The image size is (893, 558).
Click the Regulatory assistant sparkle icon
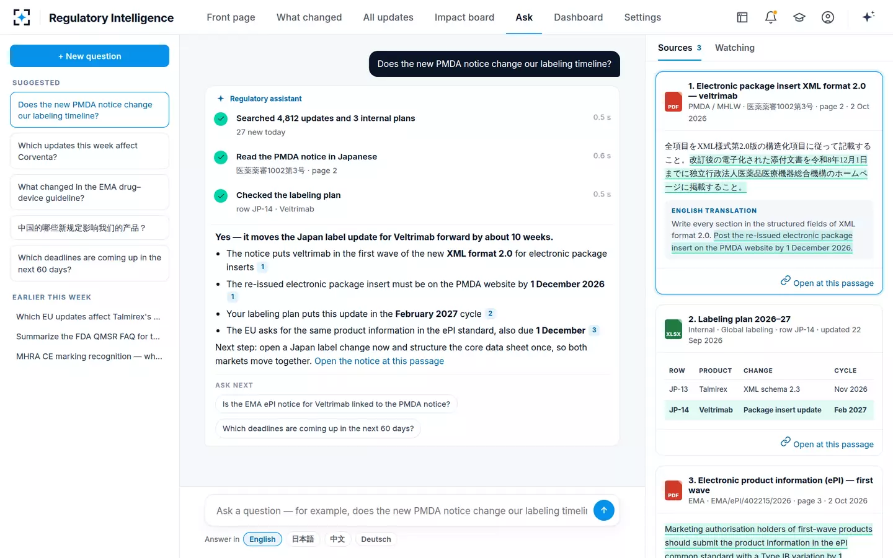(221, 99)
